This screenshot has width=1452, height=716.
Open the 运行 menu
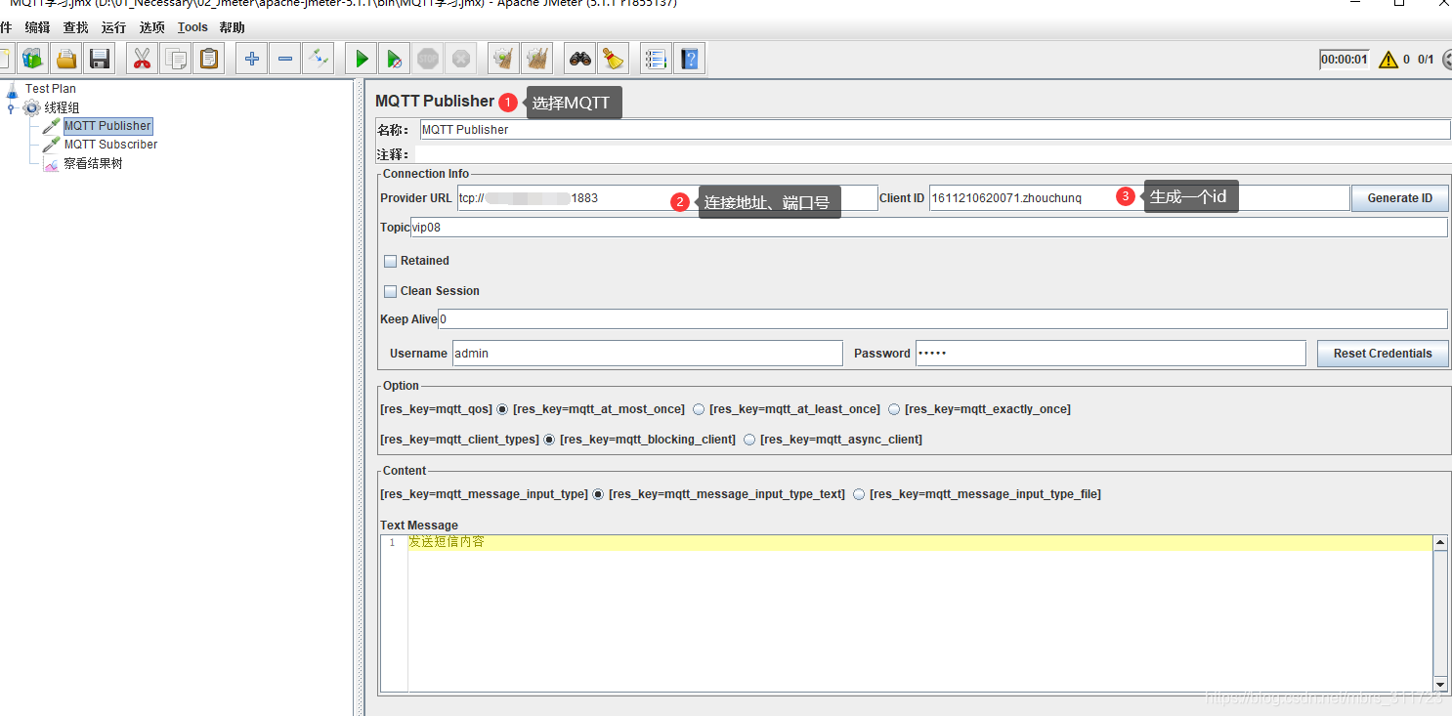pos(113,27)
